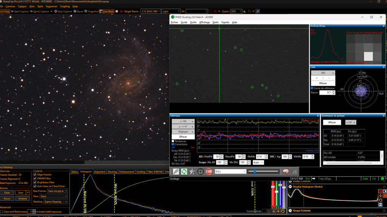Click save icon beside Display Histogram Stretch
The height and width of the screenshot is (217, 387).
coord(380,205)
